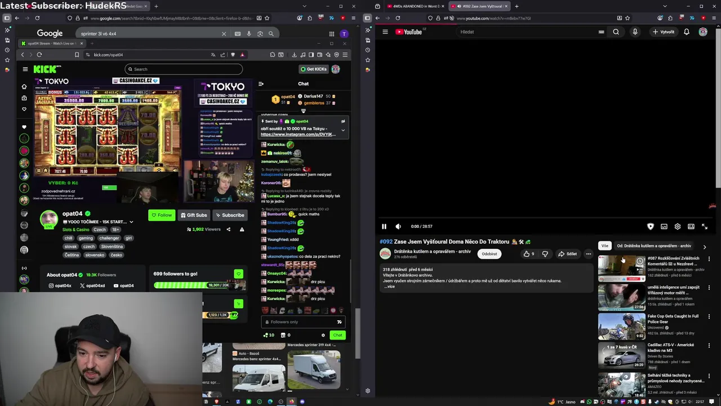
Task: Click the green Chat send button
Action: pyautogui.click(x=337, y=335)
